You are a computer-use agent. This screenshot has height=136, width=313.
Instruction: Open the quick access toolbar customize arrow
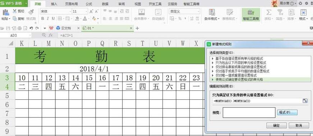point(45,28)
